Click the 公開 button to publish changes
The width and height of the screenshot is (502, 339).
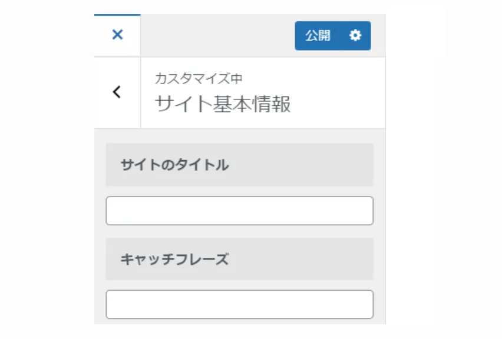point(318,35)
